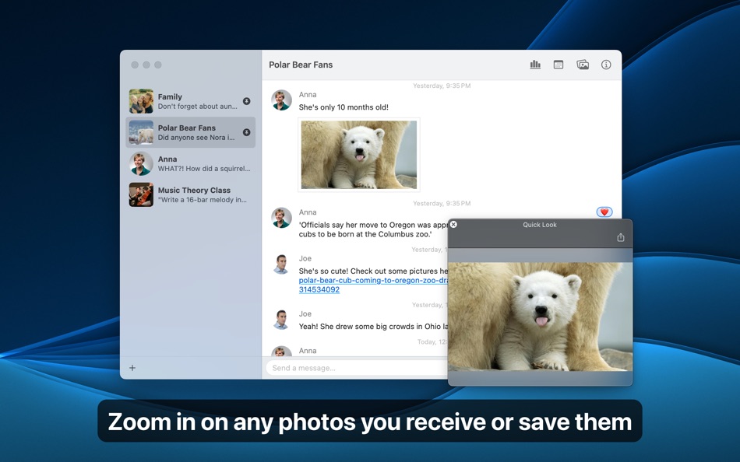Open the poll chart icon in header
The height and width of the screenshot is (462, 740).
coord(534,65)
